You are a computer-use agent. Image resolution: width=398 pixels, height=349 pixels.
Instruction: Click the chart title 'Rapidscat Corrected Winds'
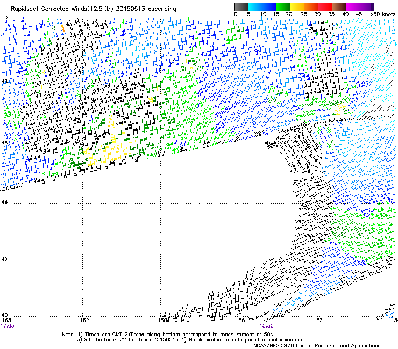tap(49, 9)
